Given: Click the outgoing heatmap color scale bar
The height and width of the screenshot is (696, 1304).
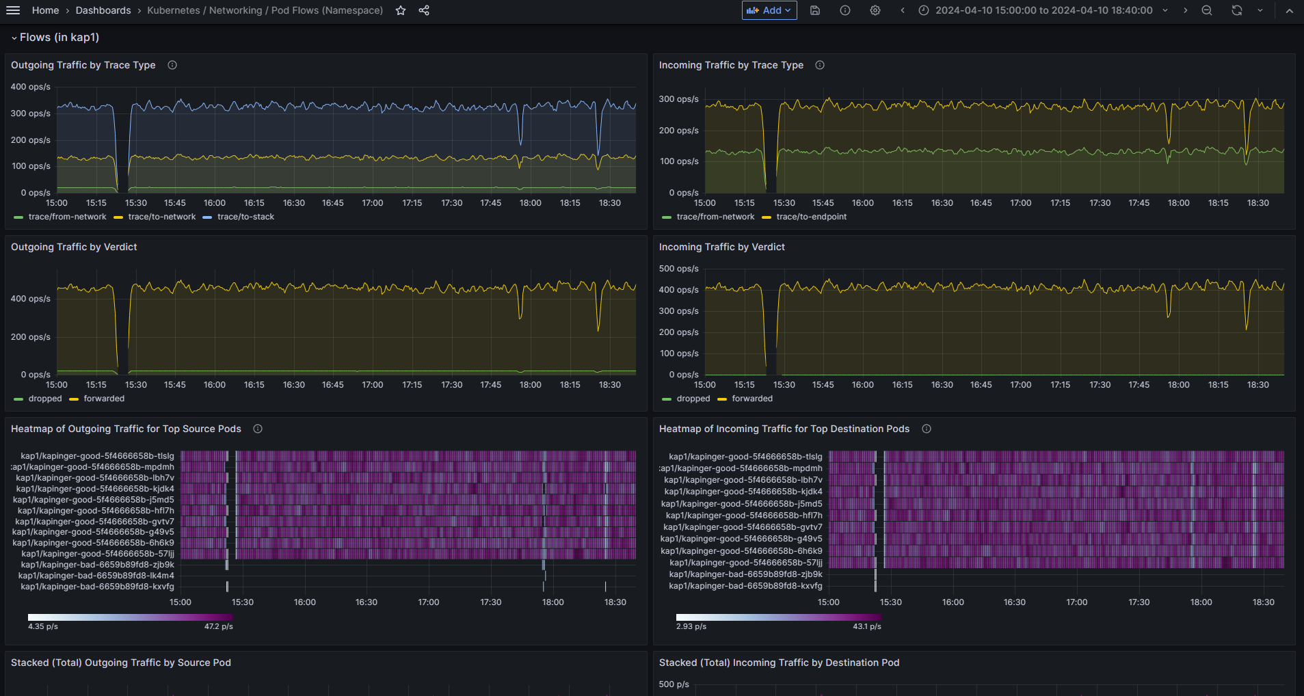Looking at the screenshot, I should click(130, 617).
